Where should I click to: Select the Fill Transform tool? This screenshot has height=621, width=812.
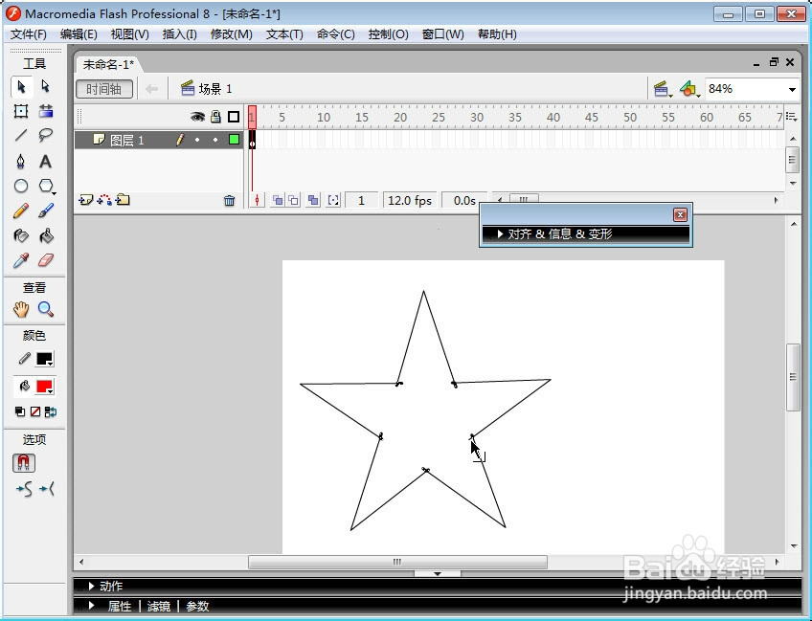(46, 111)
